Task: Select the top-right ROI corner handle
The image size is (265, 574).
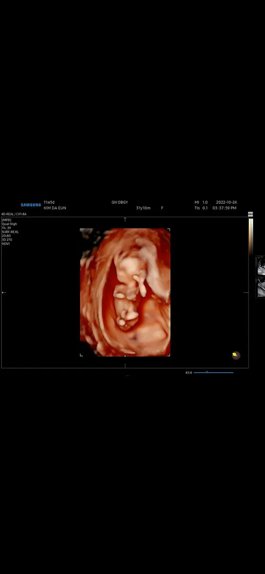Action: point(169,230)
